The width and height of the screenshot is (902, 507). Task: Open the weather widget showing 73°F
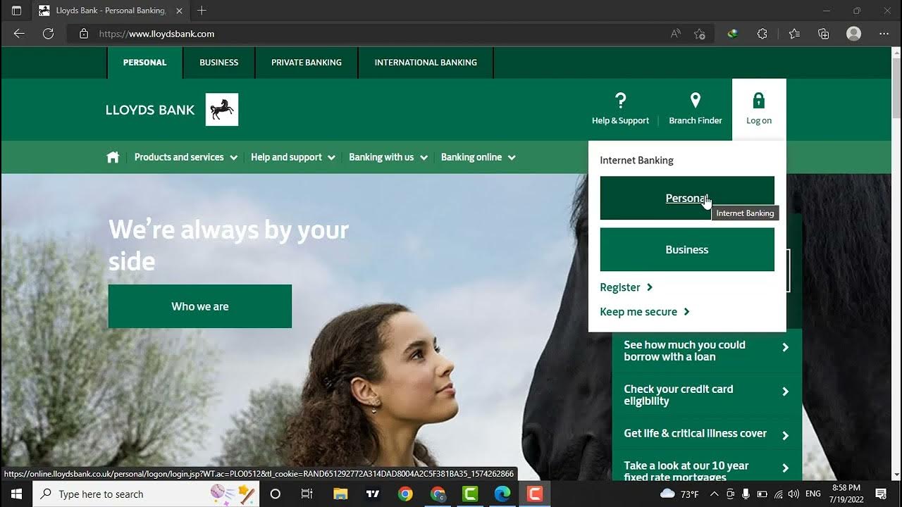pos(679,494)
